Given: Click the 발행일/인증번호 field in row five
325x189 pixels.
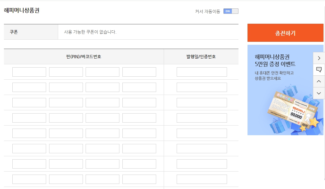Looking at the screenshot, I should tap(202, 133).
